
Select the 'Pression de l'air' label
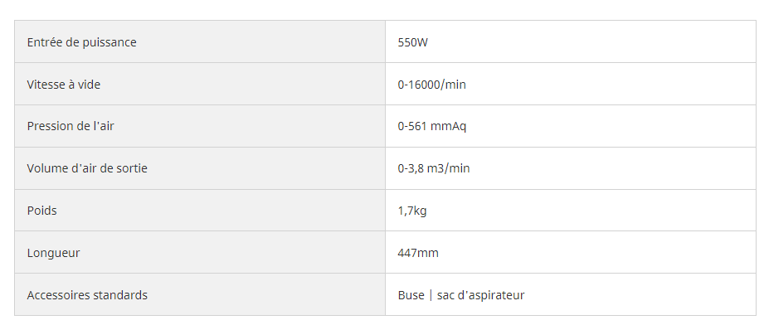pyautogui.click(x=71, y=126)
